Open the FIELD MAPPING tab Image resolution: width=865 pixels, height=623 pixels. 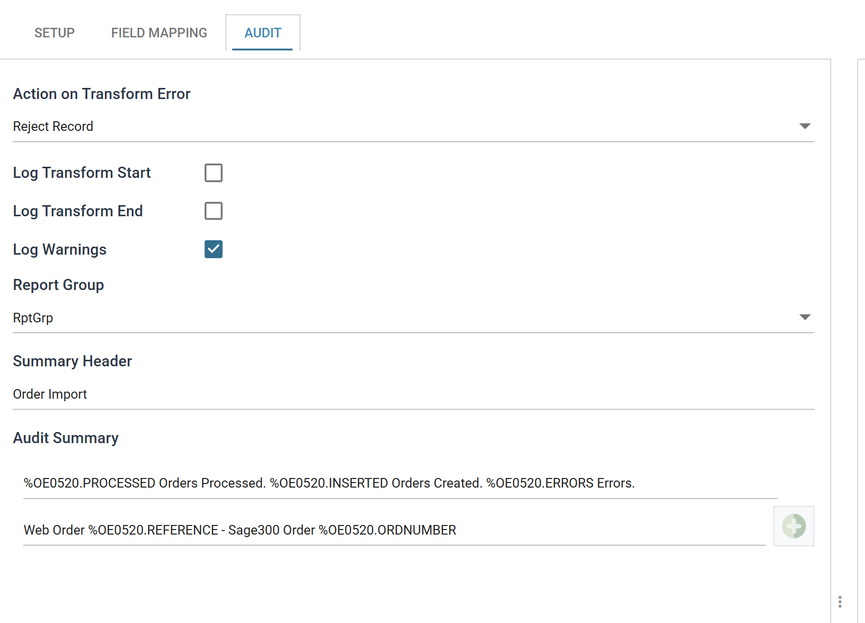tap(159, 33)
